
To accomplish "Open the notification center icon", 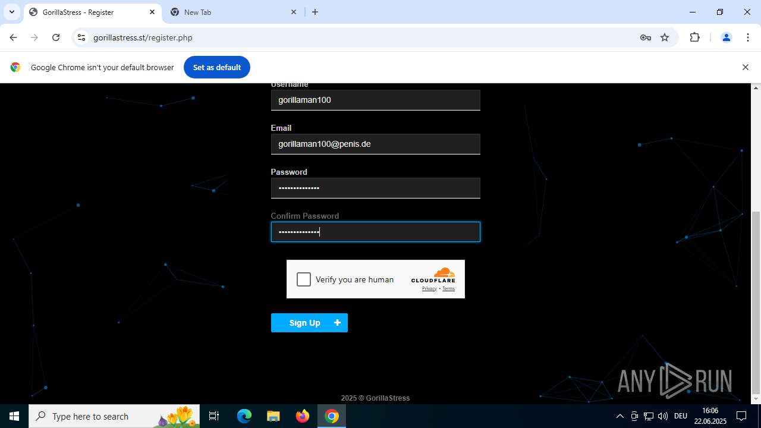I will [x=741, y=416].
